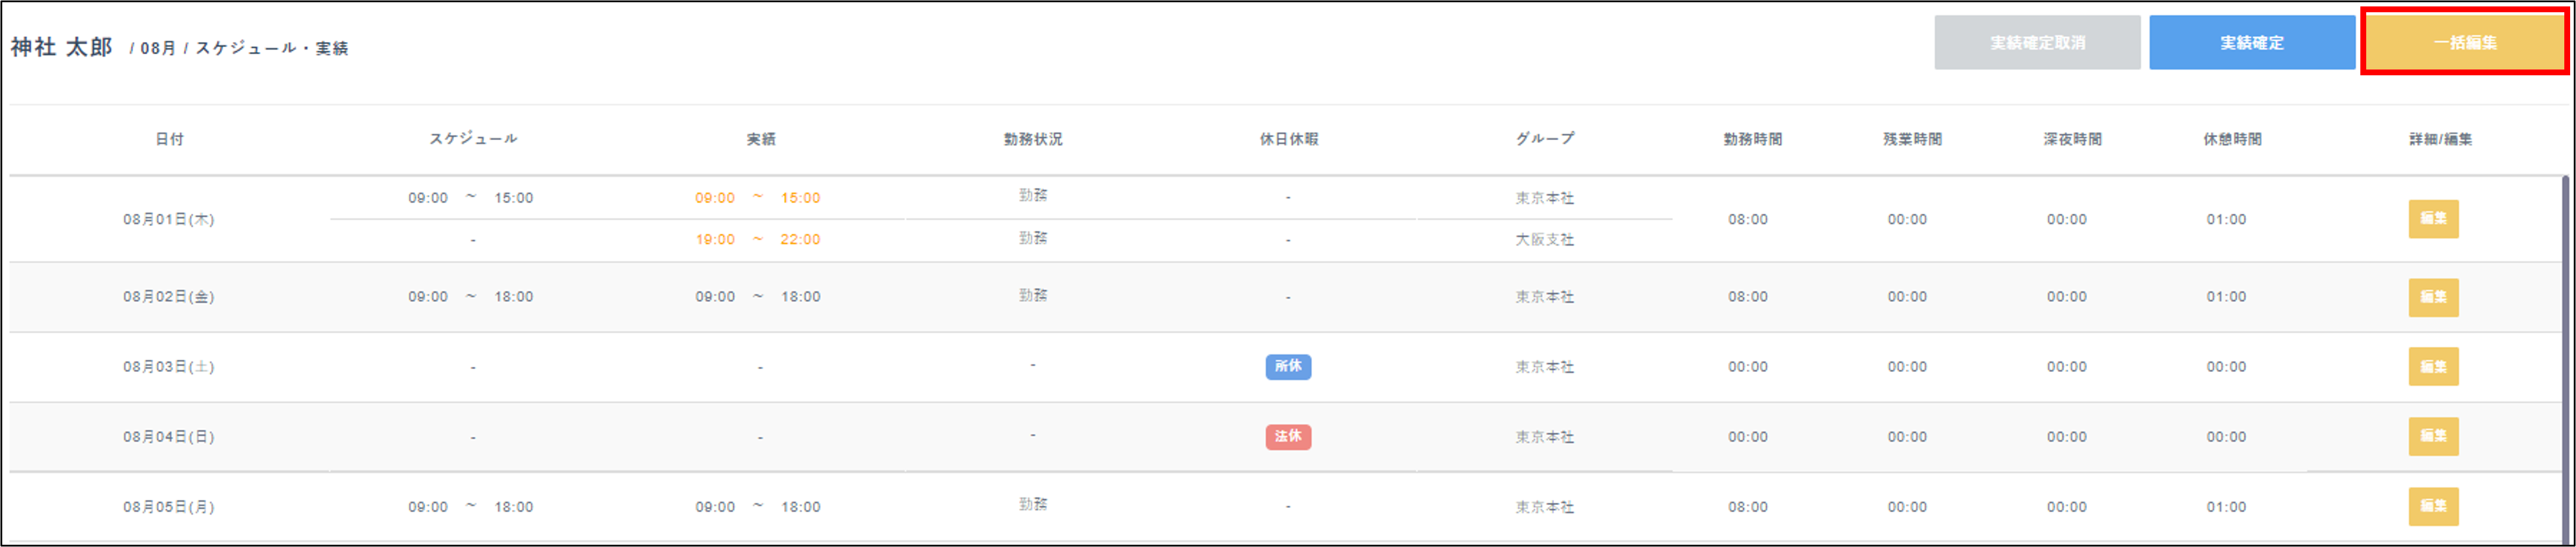Open edit for 08月05日(月) row
Image resolution: width=2576 pixels, height=547 pixels.
tap(2432, 506)
